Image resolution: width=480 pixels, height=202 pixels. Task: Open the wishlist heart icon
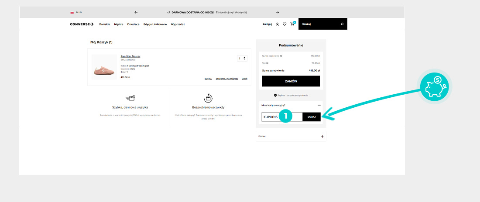pyautogui.click(x=285, y=24)
